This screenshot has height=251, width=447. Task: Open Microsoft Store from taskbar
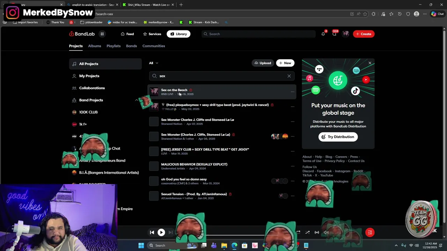244,245
